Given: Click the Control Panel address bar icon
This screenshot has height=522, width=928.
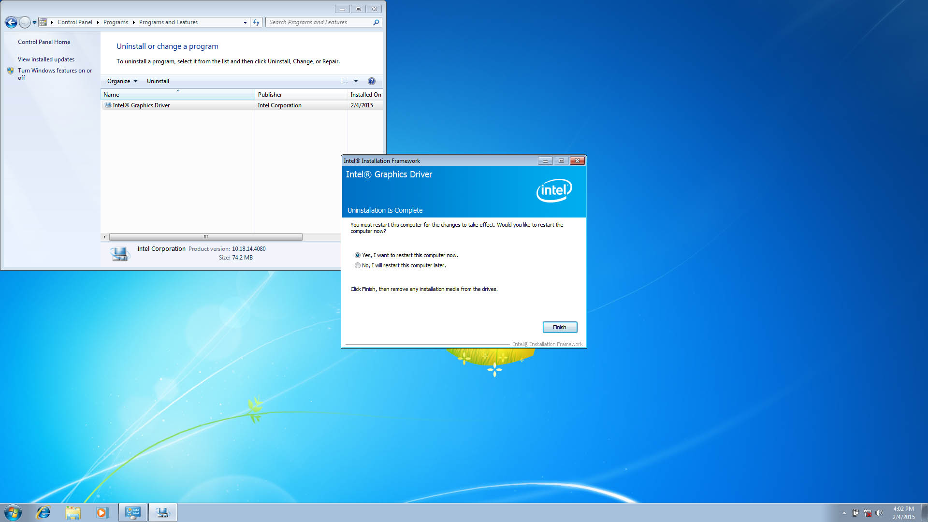Looking at the screenshot, I should pyautogui.click(x=43, y=22).
